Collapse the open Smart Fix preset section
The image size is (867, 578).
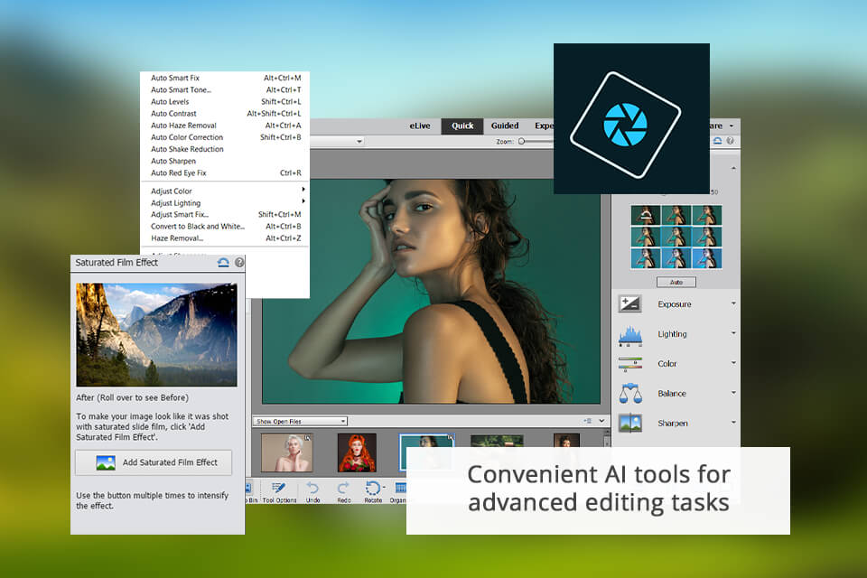tap(733, 168)
